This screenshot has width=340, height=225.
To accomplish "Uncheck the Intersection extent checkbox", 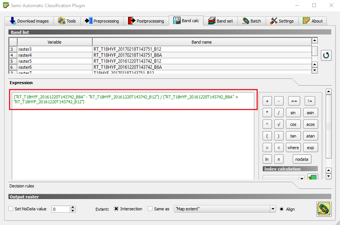I will tap(116, 209).
